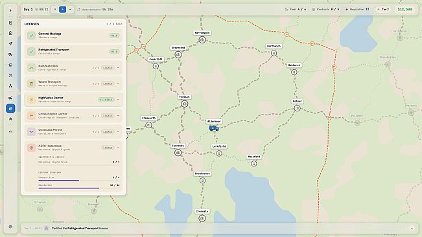Click the Refrigerated Transport green checkmark
The width and height of the screenshot is (422, 237).
[x=31, y=51]
